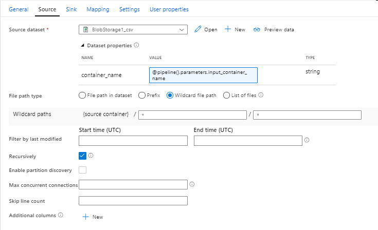378x230 pixels.
Task: Click the Start time (UTC) input field
Action: coord(133,141)
